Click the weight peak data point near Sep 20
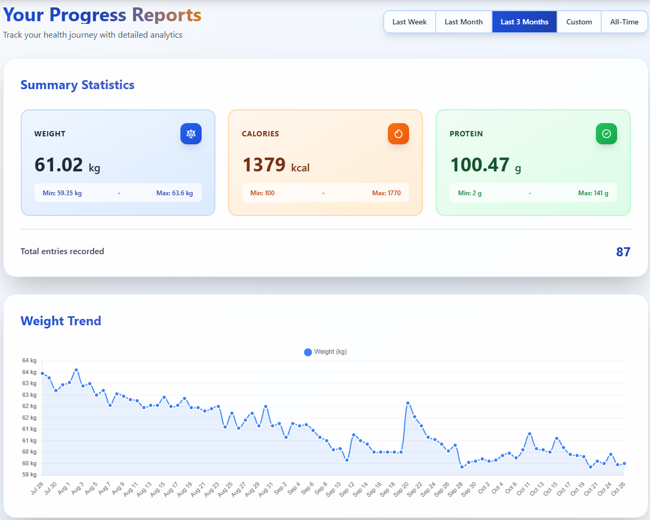650x520 pixels. tap(408, 403)
